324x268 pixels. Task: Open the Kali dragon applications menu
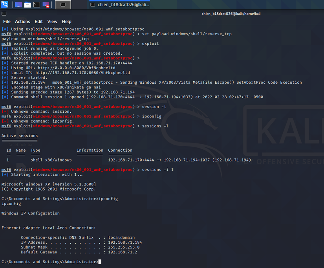point(5,4)
